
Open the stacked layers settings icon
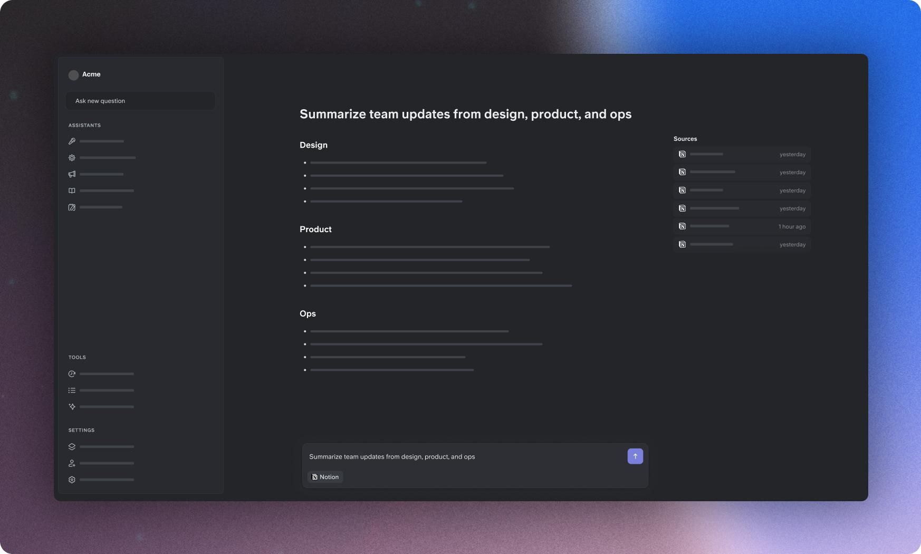coord(72,446)
